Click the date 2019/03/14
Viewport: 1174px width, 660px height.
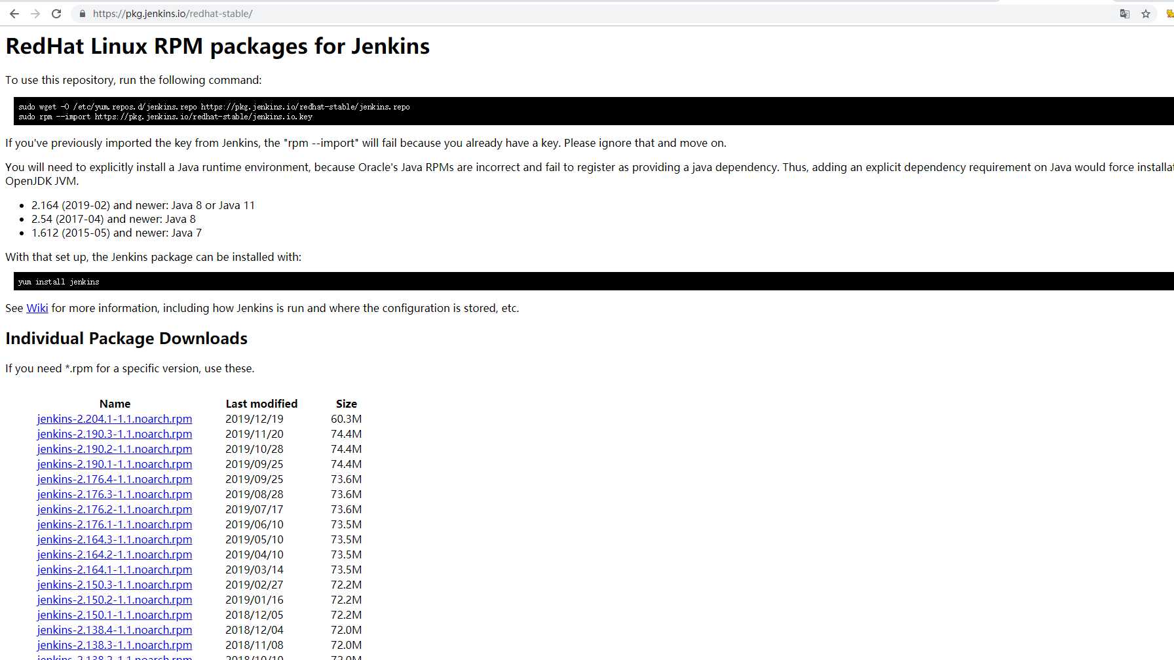[x=254, y=570]
